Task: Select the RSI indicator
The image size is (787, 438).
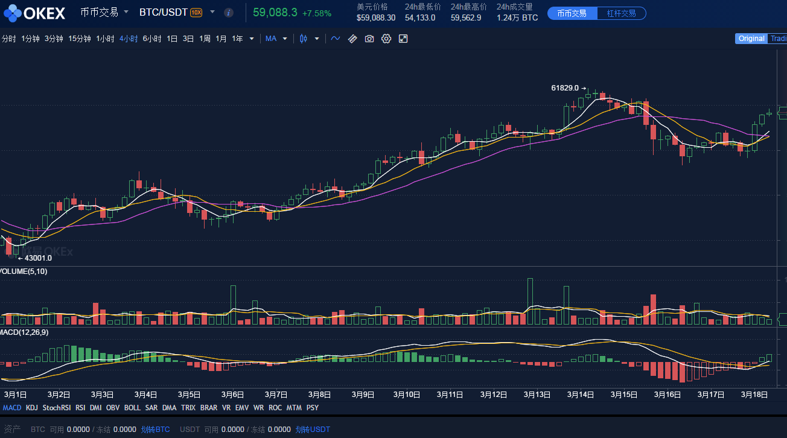Action: (x=80, y=408)
